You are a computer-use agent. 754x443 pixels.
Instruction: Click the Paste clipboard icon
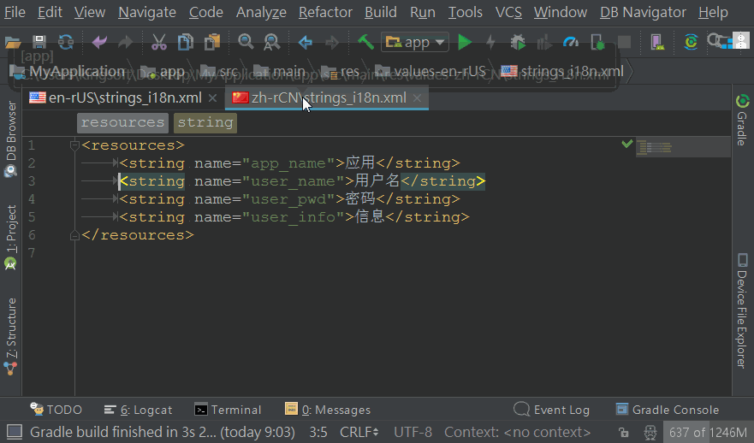point(211,42)
